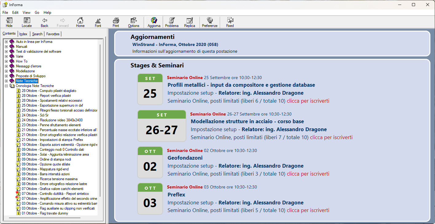The height and width of the screenshot is (224, 435).
Task: Select 28 Ottobre - Report verifica pilastri
Action: click(x=46, y=96)
